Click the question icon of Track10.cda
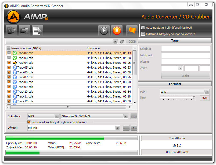The width and height of the screenshot is (216, 165). pos(15,92)
